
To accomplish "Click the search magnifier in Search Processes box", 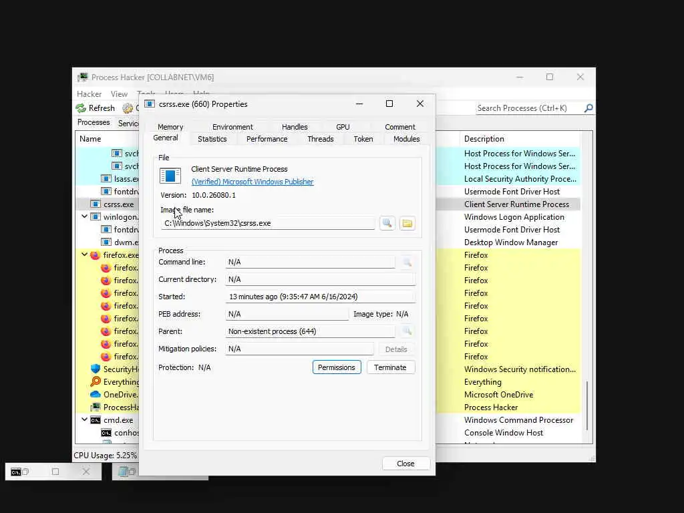I will [x=588, y=108].
